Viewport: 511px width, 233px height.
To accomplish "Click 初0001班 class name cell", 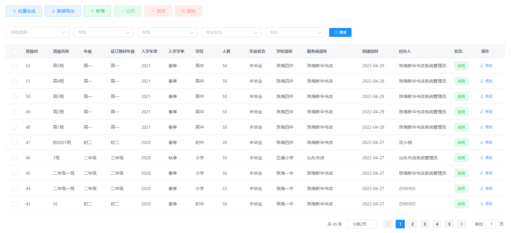I will (62, 142).
